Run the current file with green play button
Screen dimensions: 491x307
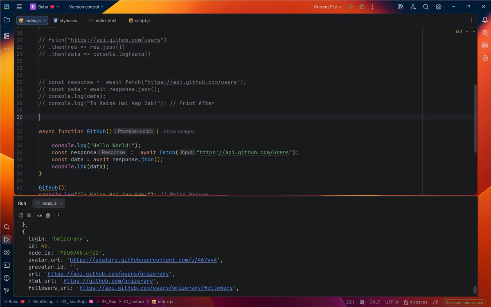coord(351,7)
